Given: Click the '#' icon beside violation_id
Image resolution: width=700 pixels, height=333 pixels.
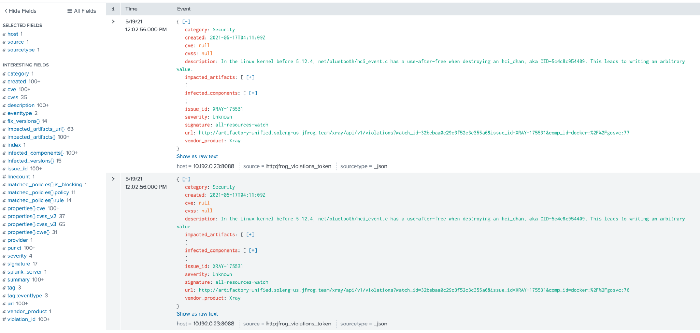Looking at the screenshot, I should click(4, 319).
